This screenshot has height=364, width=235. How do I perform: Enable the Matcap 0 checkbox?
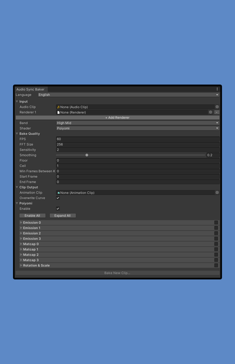click(216, 244)
